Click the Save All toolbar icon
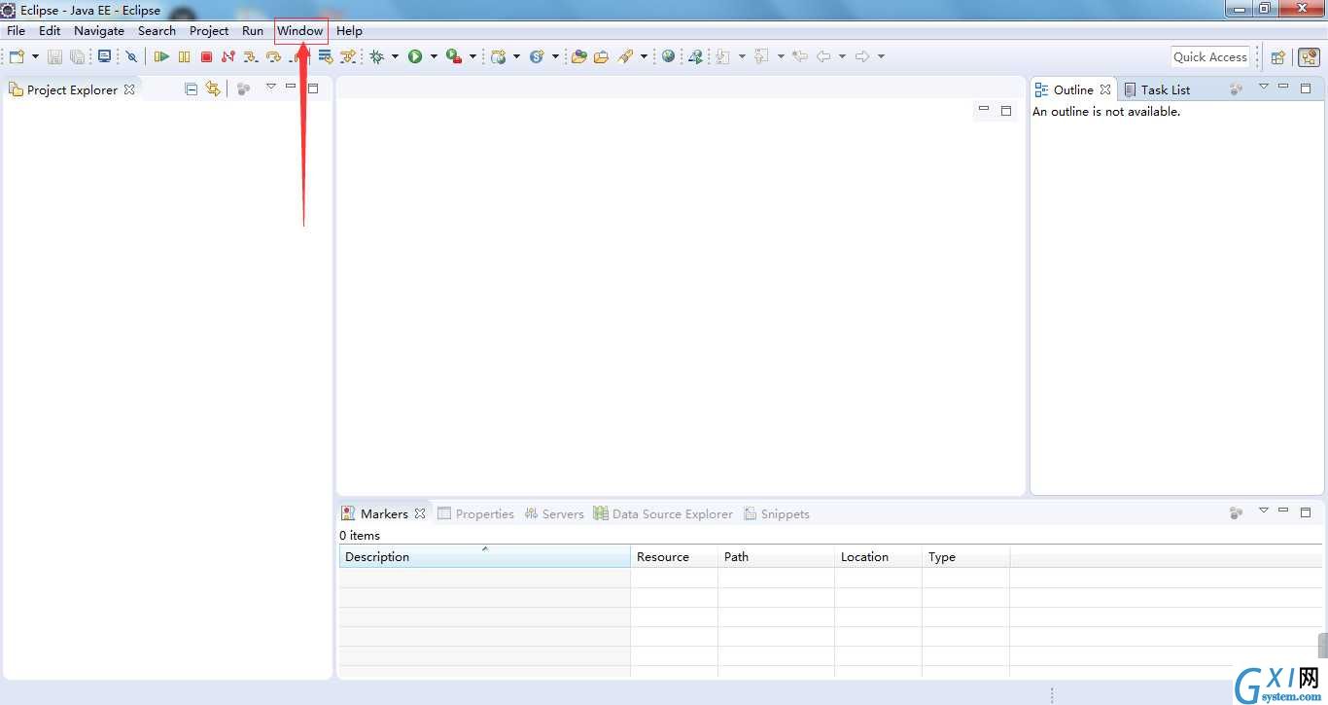The height and width of the screenshot is (705, 1328). [77, 56]
